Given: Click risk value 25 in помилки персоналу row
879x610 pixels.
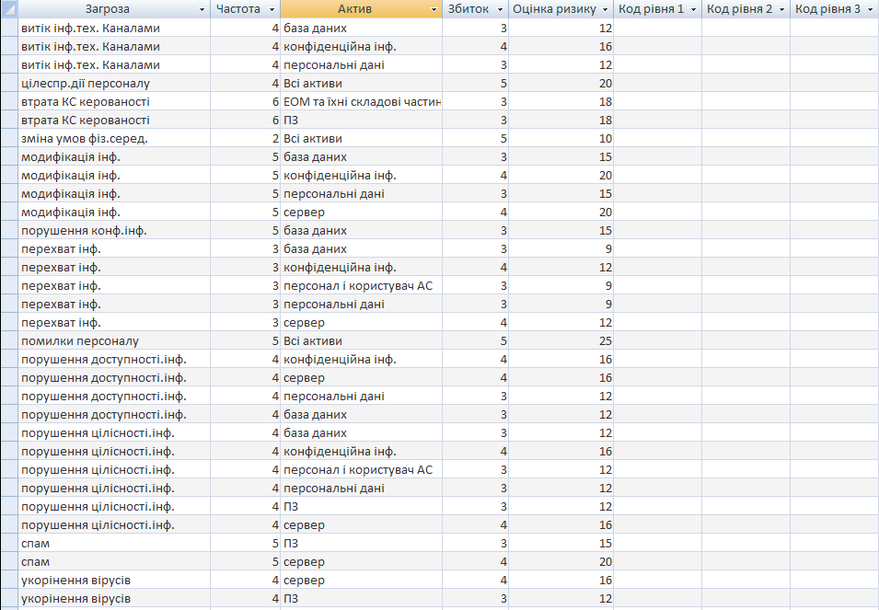Looking at the screenshot, I should [x=561, y=341].
